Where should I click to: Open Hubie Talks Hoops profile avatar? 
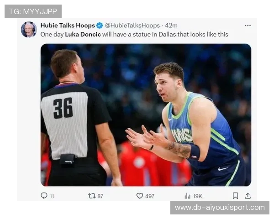pos(29,30)
